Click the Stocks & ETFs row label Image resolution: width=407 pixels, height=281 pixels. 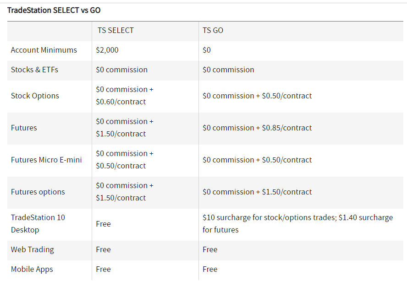(34, 70)
